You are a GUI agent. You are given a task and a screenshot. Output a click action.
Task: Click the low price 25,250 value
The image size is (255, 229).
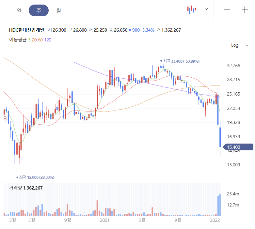100,30
